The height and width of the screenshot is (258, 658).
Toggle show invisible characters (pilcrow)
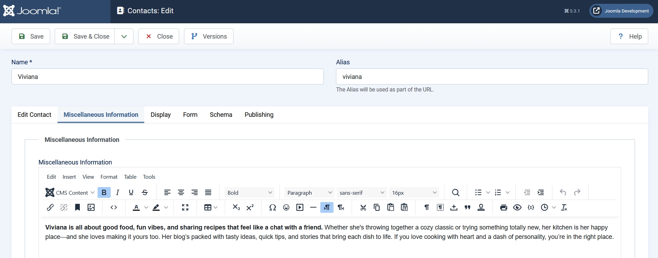[x=427, y=207]
